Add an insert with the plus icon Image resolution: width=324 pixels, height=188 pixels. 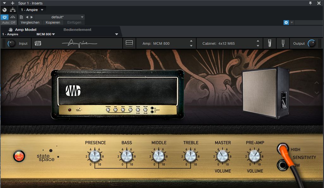tap(13, 3)
